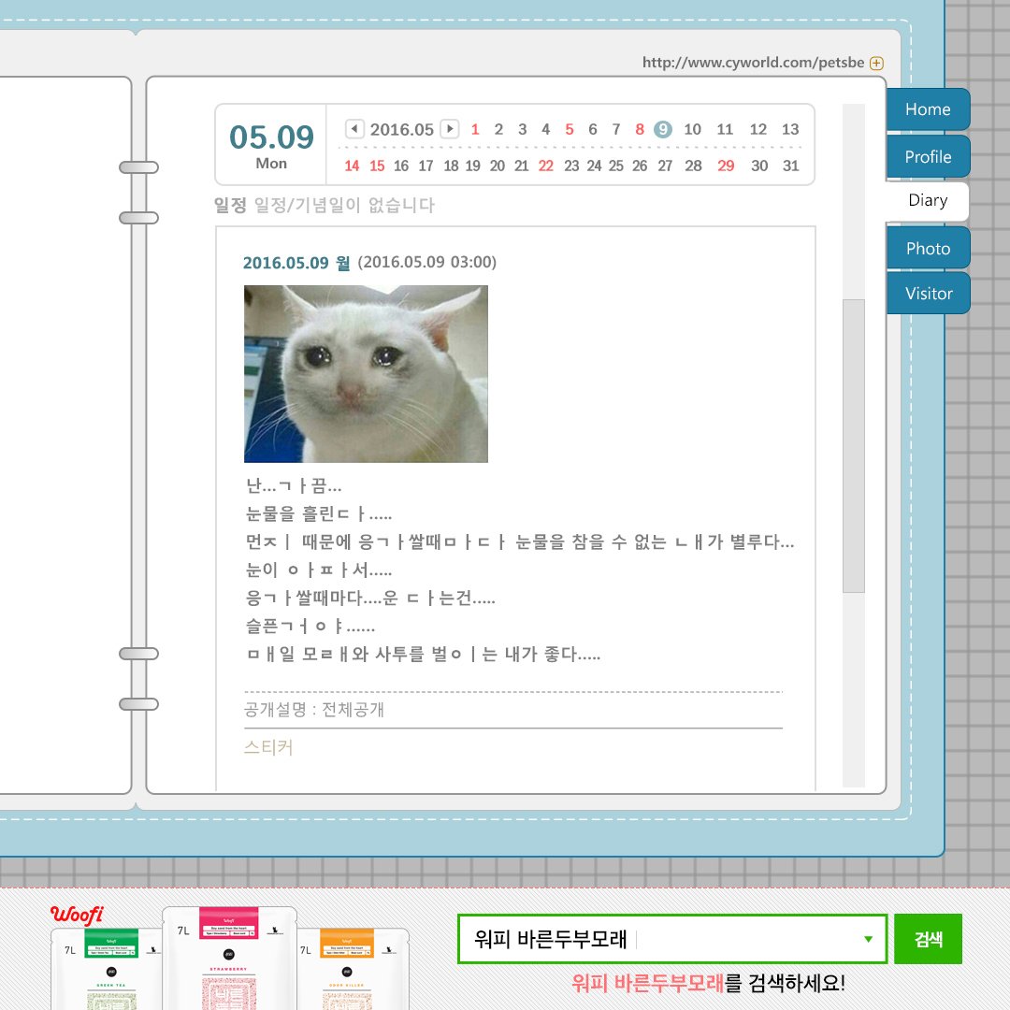This screenshot has width=1010, height=1010.
Task: Click the crying cat photo in the diary
Action: (366, 372)
